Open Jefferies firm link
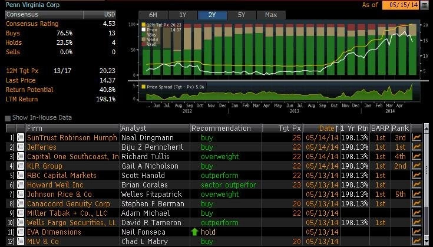This screenshot has width=433, height=247. 41,147
